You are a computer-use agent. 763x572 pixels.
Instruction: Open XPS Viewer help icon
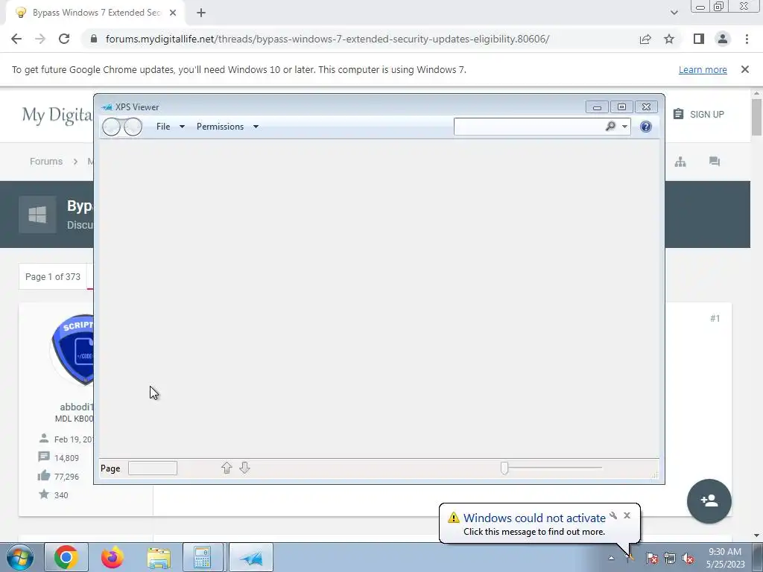[x=646, y=127]
